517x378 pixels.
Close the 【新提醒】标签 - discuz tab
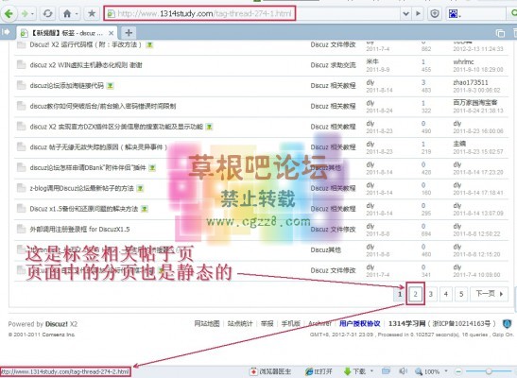[x=112, y=33]
